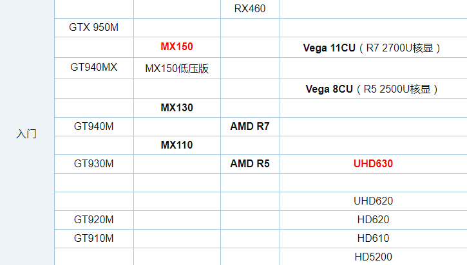Screen dimensions: 467x265
Task: Click the red MX150 text
Action: [176, 47]
